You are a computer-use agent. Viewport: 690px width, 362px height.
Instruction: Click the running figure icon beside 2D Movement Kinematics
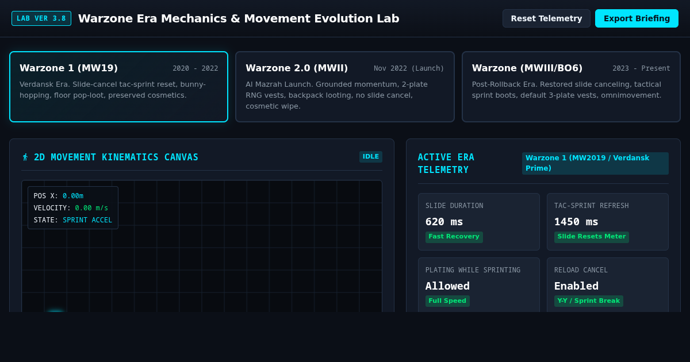point(25,157)
